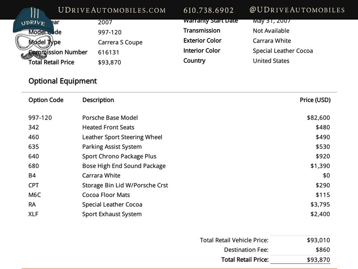Select the Sport Exhaust System description
The height and width of the screenshot is (269, 358).
point(112,214)
